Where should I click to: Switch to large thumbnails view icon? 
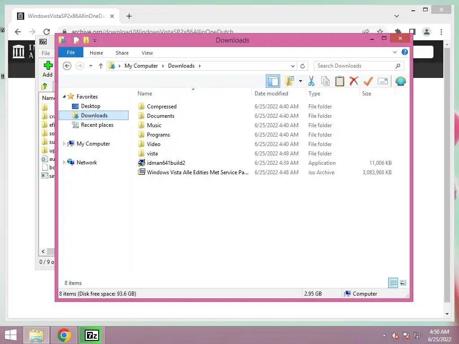point(403,283)
